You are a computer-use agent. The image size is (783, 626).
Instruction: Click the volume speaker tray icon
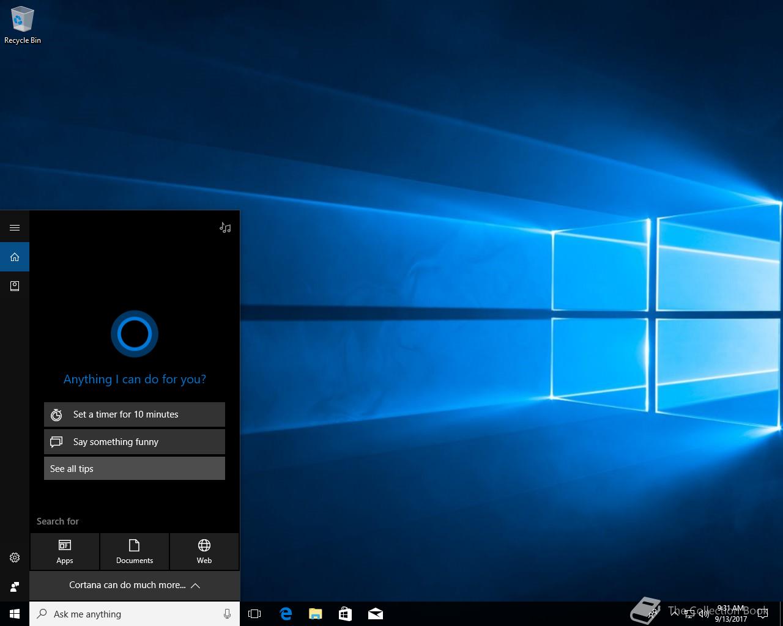[704, 614]
